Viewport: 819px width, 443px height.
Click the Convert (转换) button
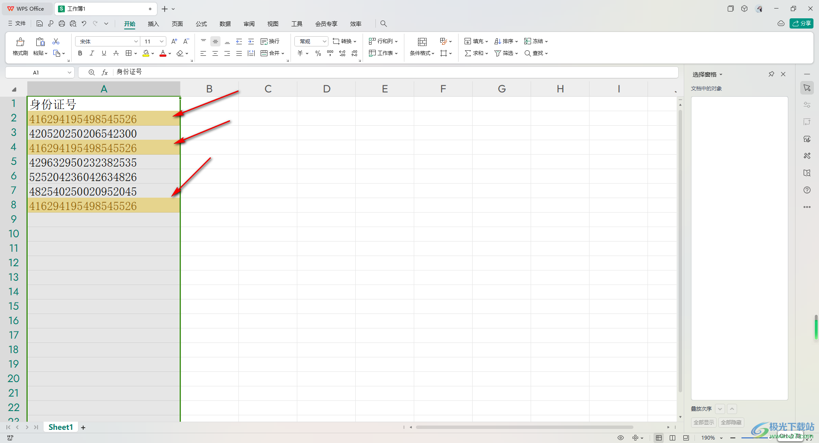344,41
